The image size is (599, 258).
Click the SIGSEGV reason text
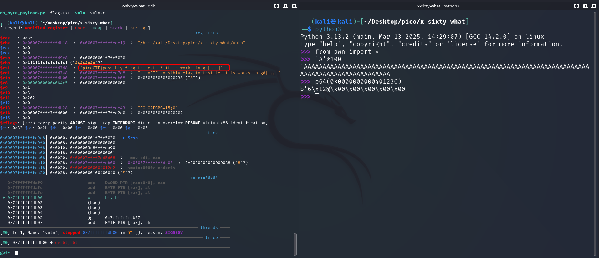(174, 233)
